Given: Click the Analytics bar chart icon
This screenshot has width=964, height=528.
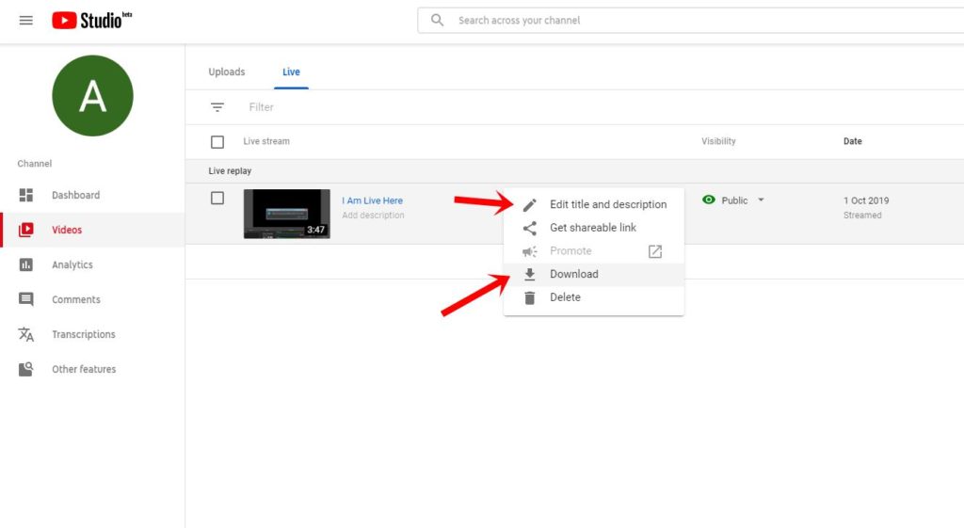Looking at the screenshot, I should [25, 264].
